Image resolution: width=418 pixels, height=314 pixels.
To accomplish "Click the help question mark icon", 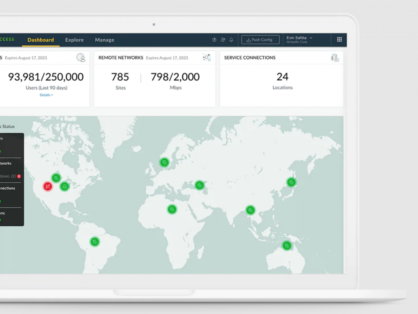I will 214,40.
